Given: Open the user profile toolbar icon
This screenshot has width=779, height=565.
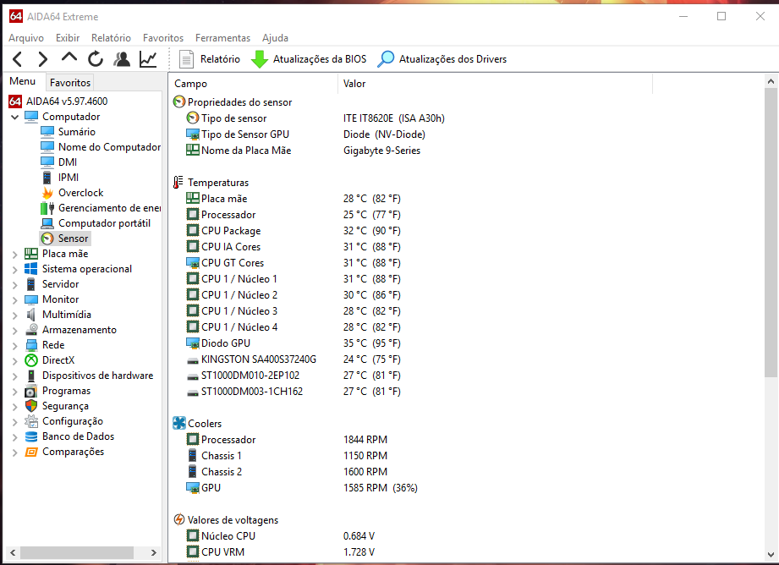Looking at the screenshot, I should pyautogui.click(x=122, y=59).
